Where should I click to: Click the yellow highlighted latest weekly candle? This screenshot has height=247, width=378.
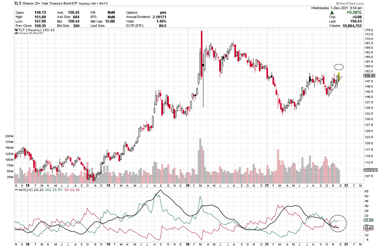click(x=339, y=76)
